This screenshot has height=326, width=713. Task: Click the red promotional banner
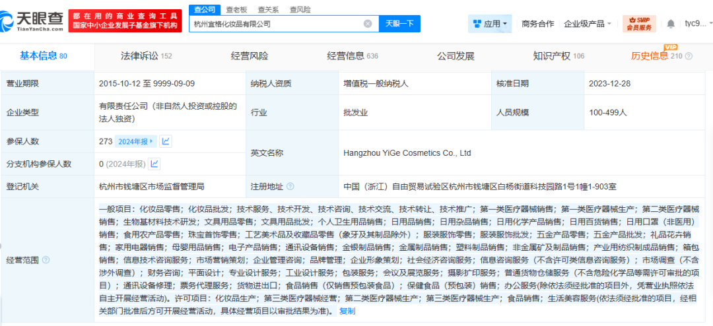pos(124,21)
